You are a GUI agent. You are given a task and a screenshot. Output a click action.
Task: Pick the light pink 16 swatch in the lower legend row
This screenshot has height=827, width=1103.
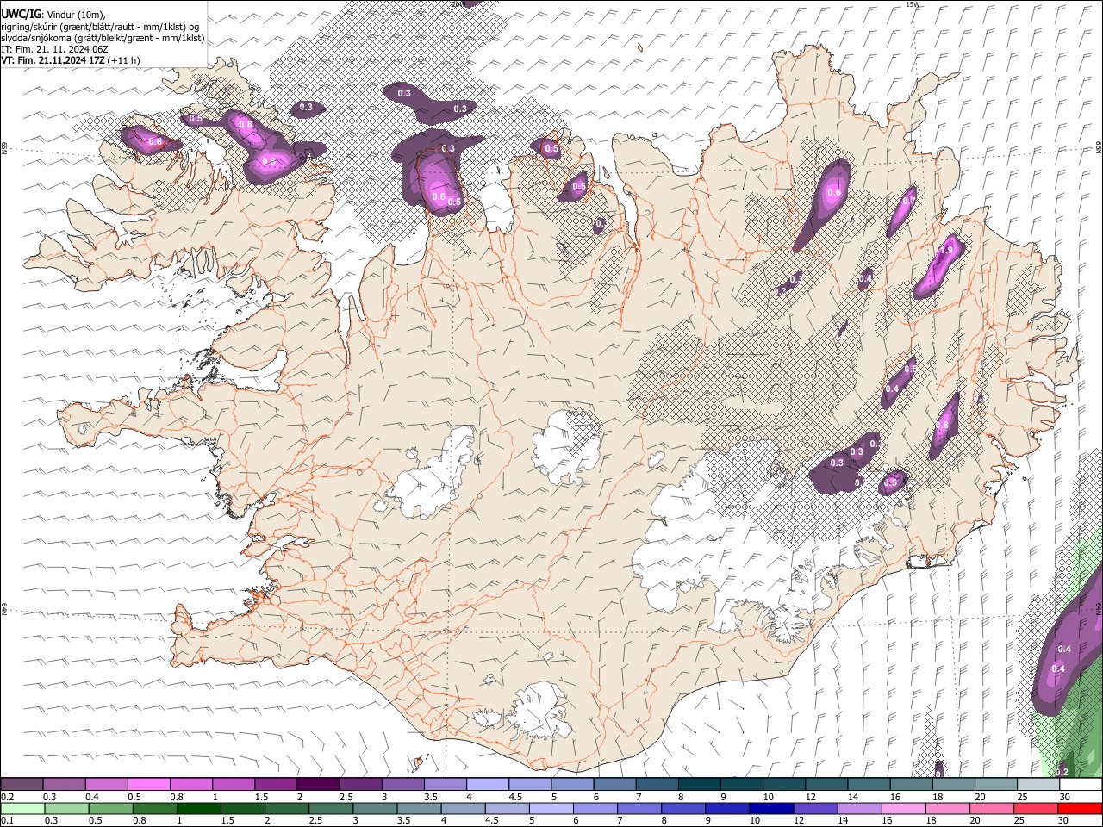[x=903, y=808]
